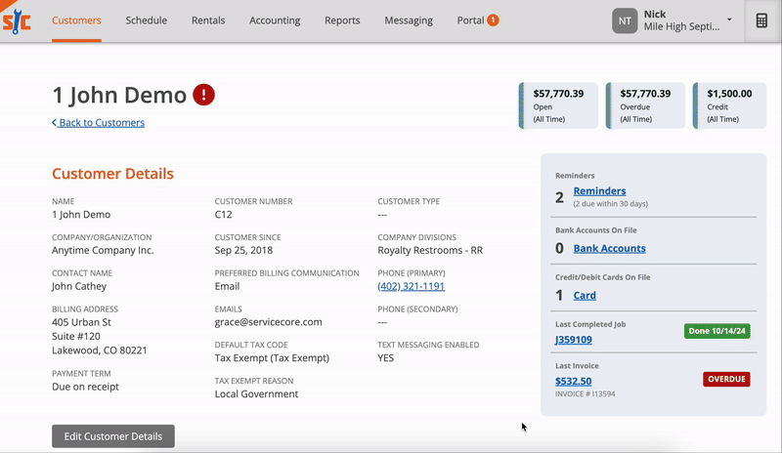Follow the Back to Customers link
The width and height of the screenshot is (782, 453).
pyautogui.click(x=99, y=123)
